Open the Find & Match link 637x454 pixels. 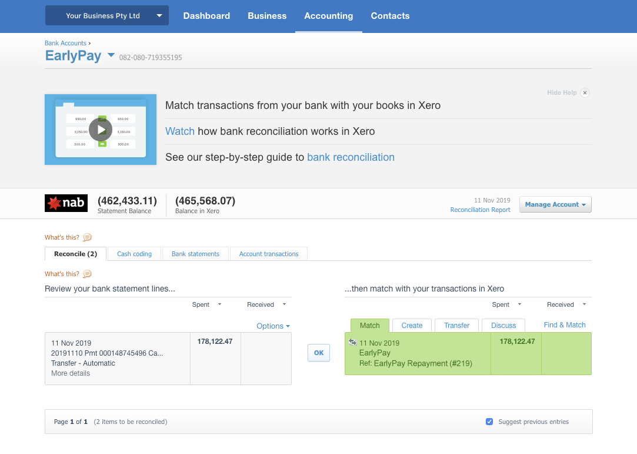click(x=565, y=325)
